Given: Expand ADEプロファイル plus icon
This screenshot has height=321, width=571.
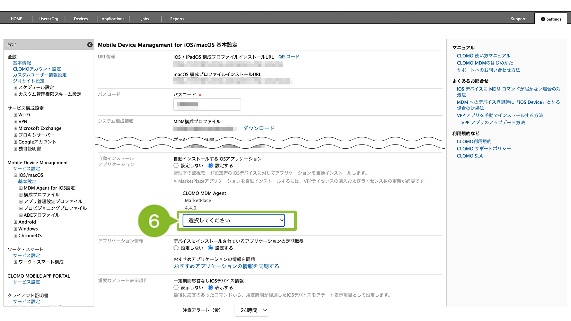Looking at the screenshot, I should point(21,215).
